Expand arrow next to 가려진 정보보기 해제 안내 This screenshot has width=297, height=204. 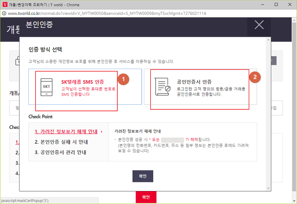click(102, 132)
